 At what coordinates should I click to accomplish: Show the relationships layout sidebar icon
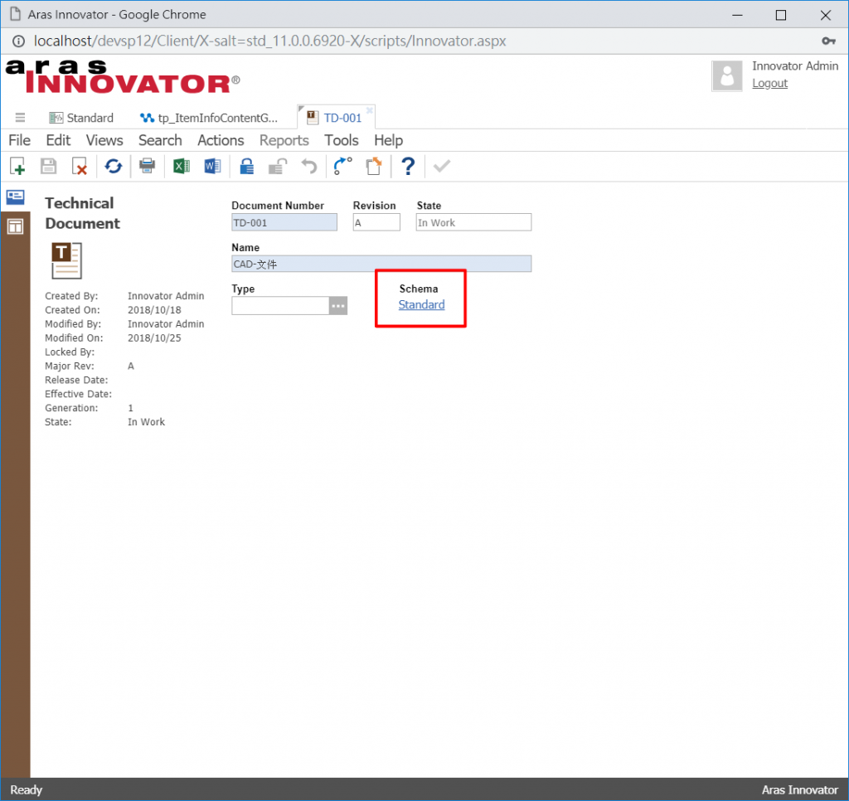(15, 226)
